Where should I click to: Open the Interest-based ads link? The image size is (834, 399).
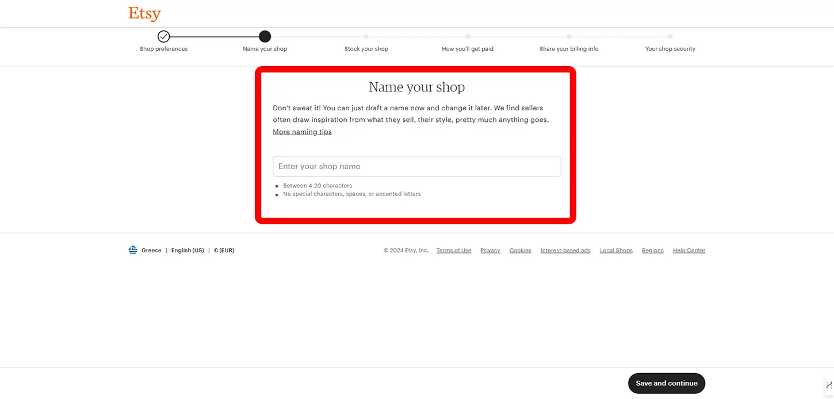click(565, 251)
